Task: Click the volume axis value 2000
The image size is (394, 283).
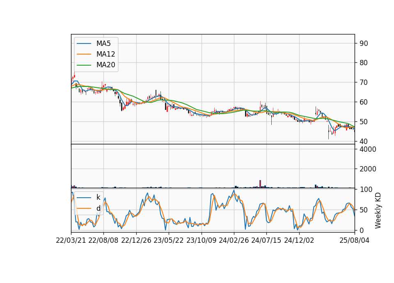Action: 368,169
